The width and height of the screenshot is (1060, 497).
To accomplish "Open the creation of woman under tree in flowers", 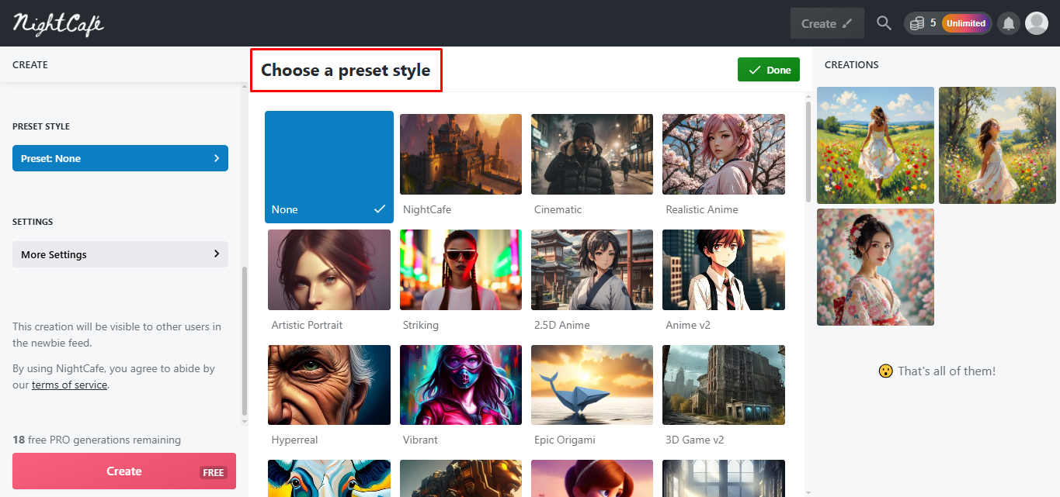I will [997, 145].
